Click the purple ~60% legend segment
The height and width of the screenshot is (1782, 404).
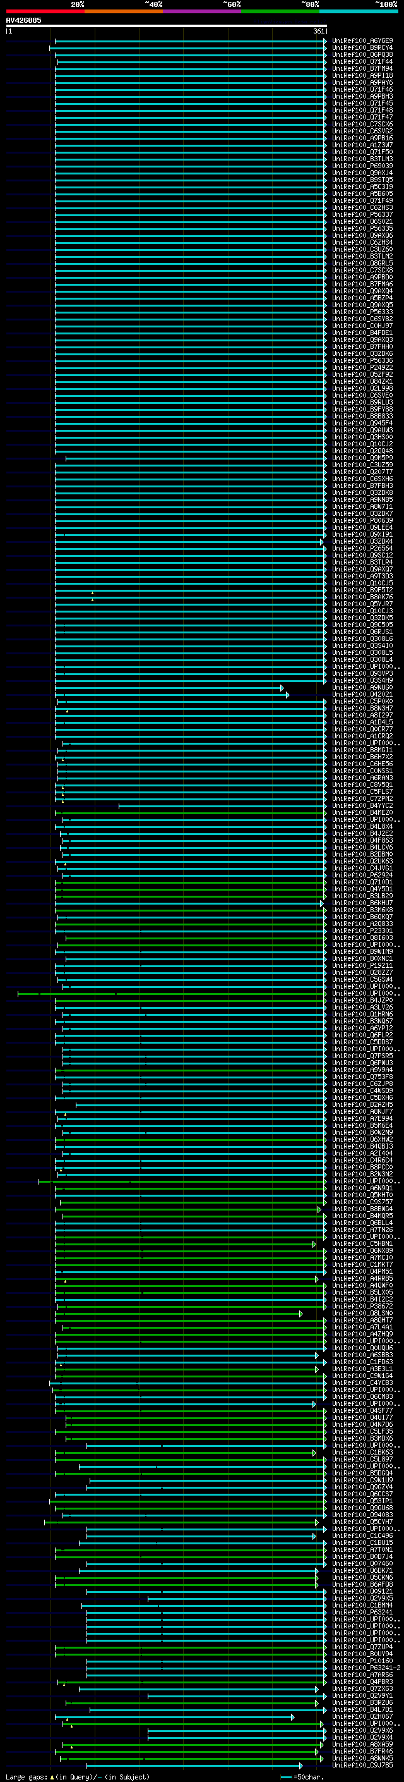[201, 11]
